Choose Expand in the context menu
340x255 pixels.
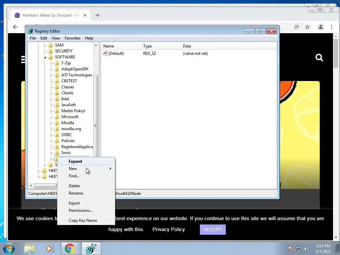click(x=86, y=161)
